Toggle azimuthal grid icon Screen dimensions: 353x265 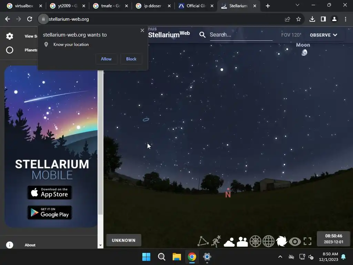coord(255,241)
